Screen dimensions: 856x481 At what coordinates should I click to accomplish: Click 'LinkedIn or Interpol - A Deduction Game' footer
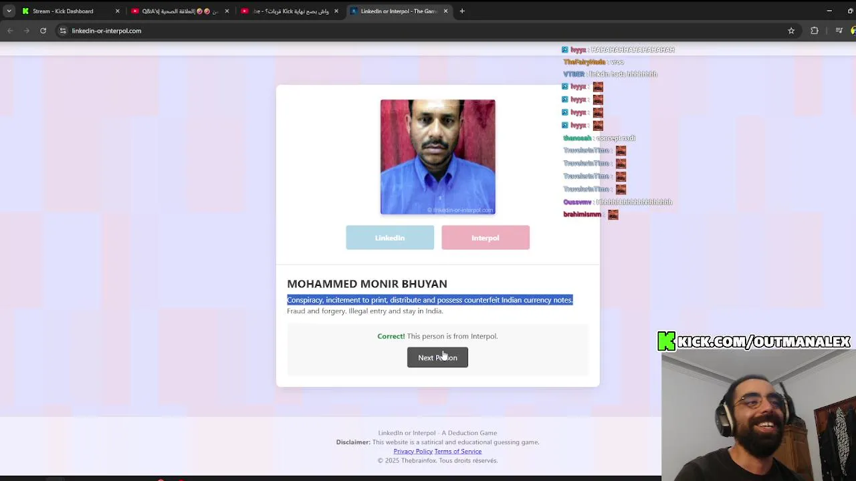(x=437, y=433)
